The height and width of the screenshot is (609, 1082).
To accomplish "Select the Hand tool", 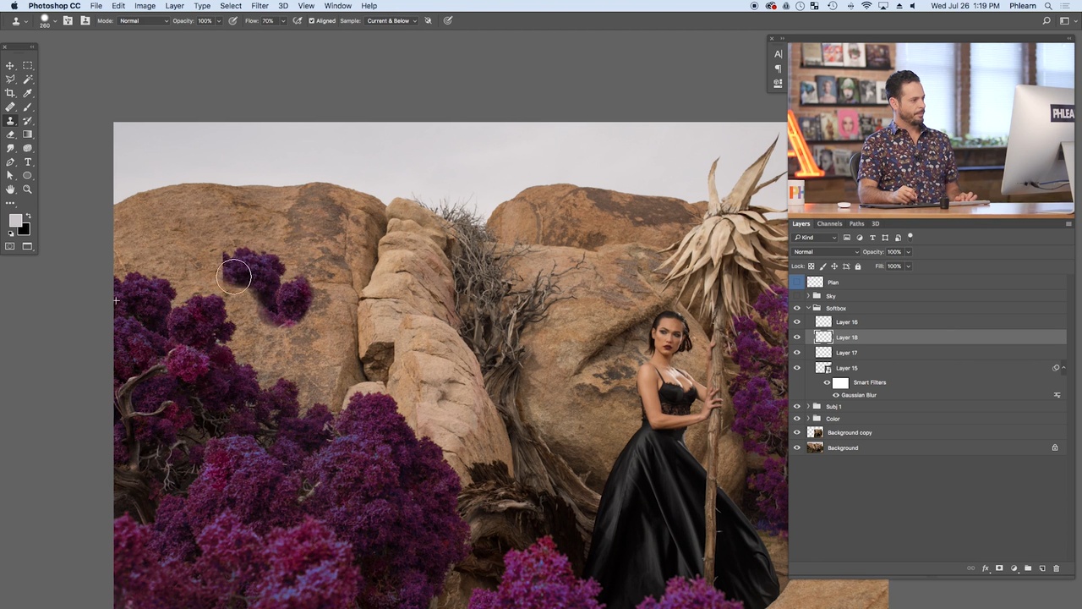I will 10,189.
